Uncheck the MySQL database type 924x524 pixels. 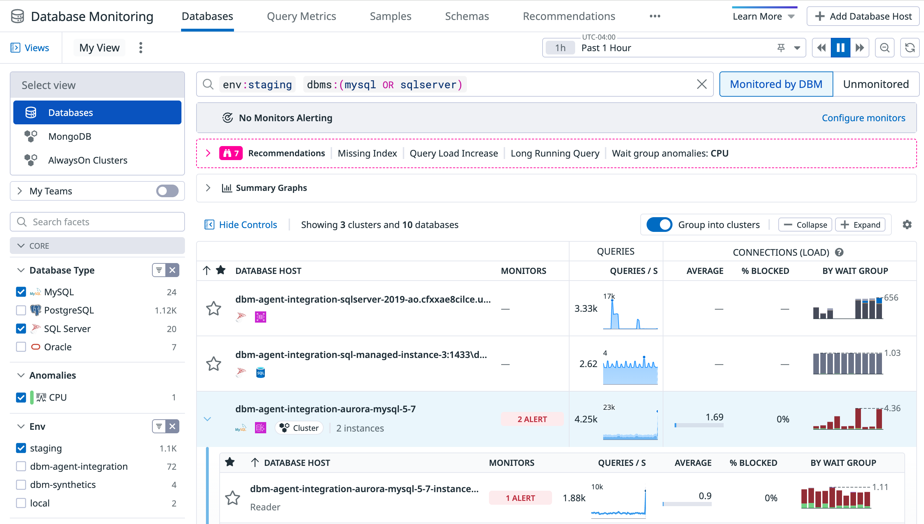pos(21,292)
